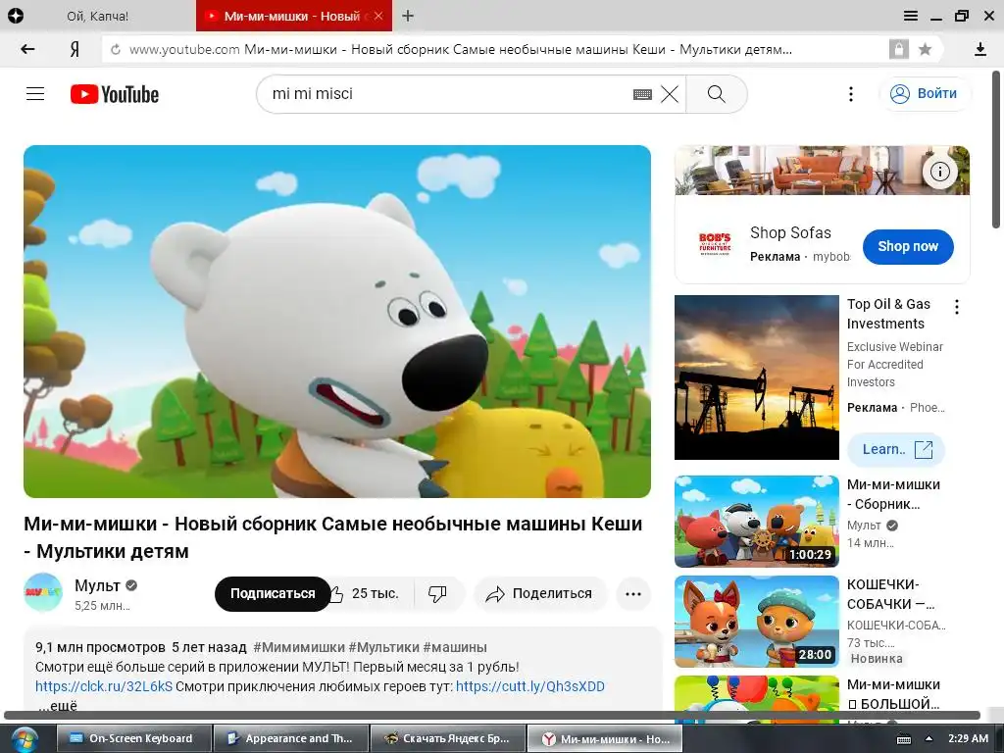Viewport: 1004px width, 753px height.
Task: Open the YouTube hamburger guide menu
Action: click(x=35, y=94)
